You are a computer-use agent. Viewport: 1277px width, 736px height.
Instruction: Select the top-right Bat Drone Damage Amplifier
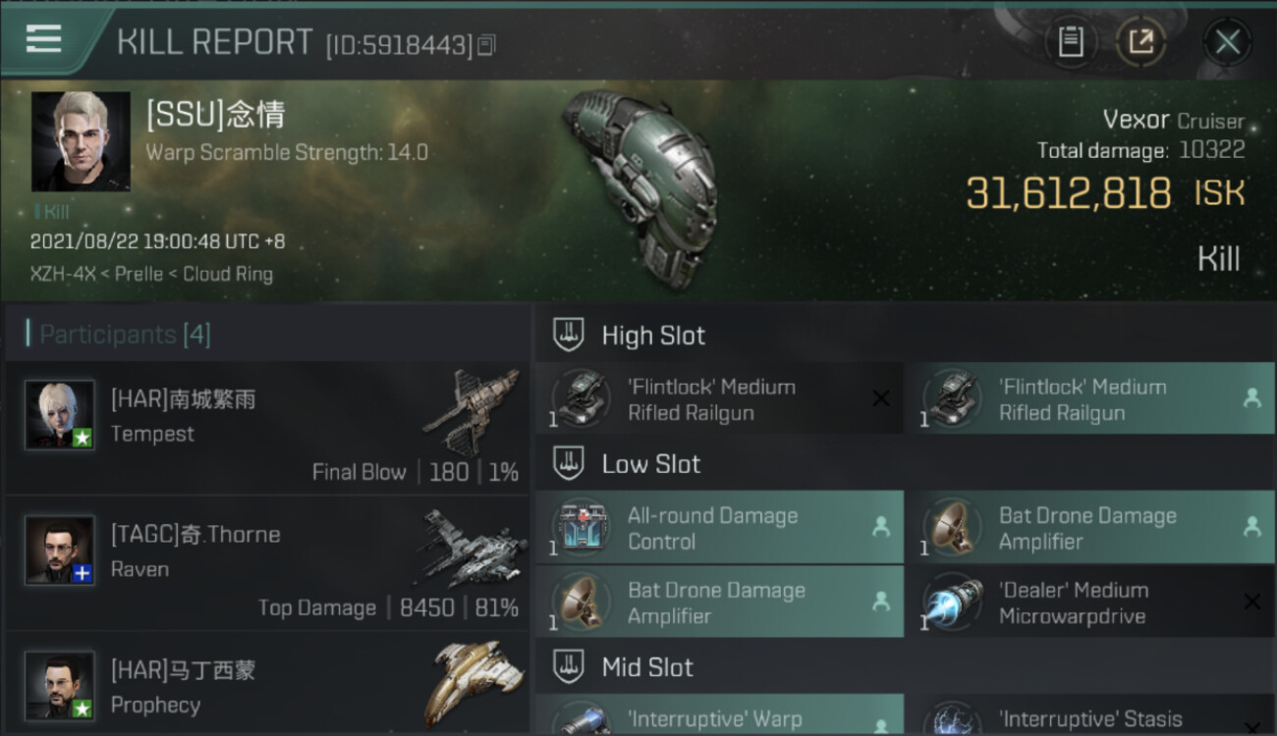point(1090,528)
